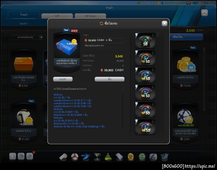217x170 pixels.
Task: Click the cloud icon at top right
Action: (x=204, y=13)
